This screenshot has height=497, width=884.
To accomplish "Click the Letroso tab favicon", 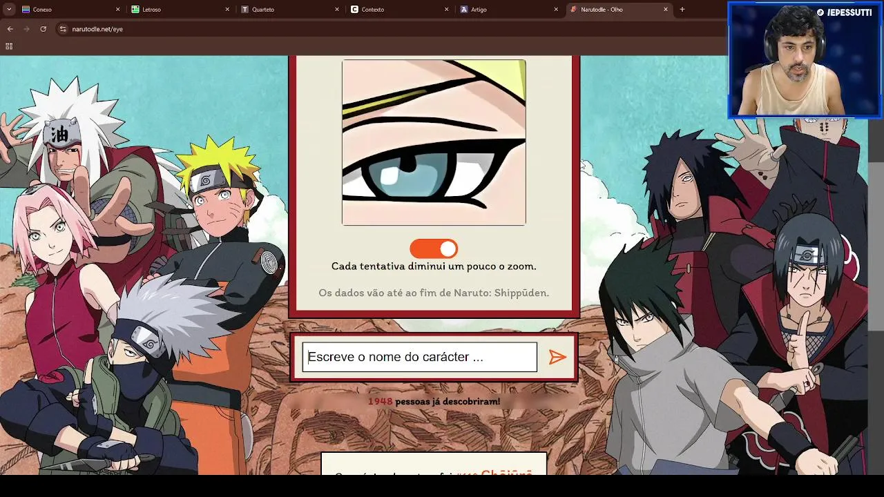I will pos(135,10).
